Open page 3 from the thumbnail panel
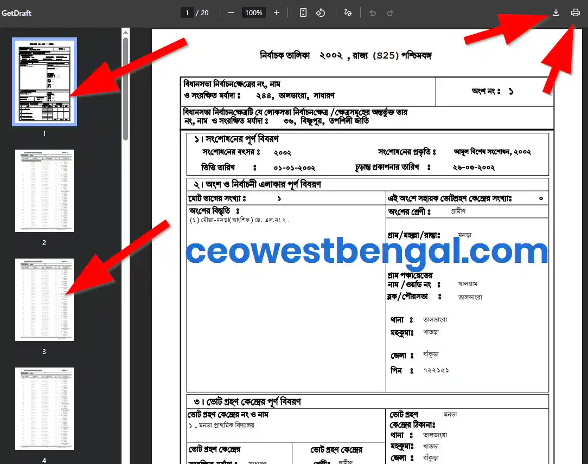This screenshot has height=464, width=588. (x=44, y=300)
